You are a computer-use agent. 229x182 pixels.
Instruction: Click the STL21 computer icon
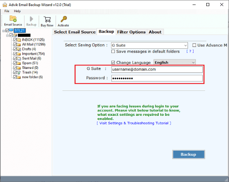click(x=11, y=30)
